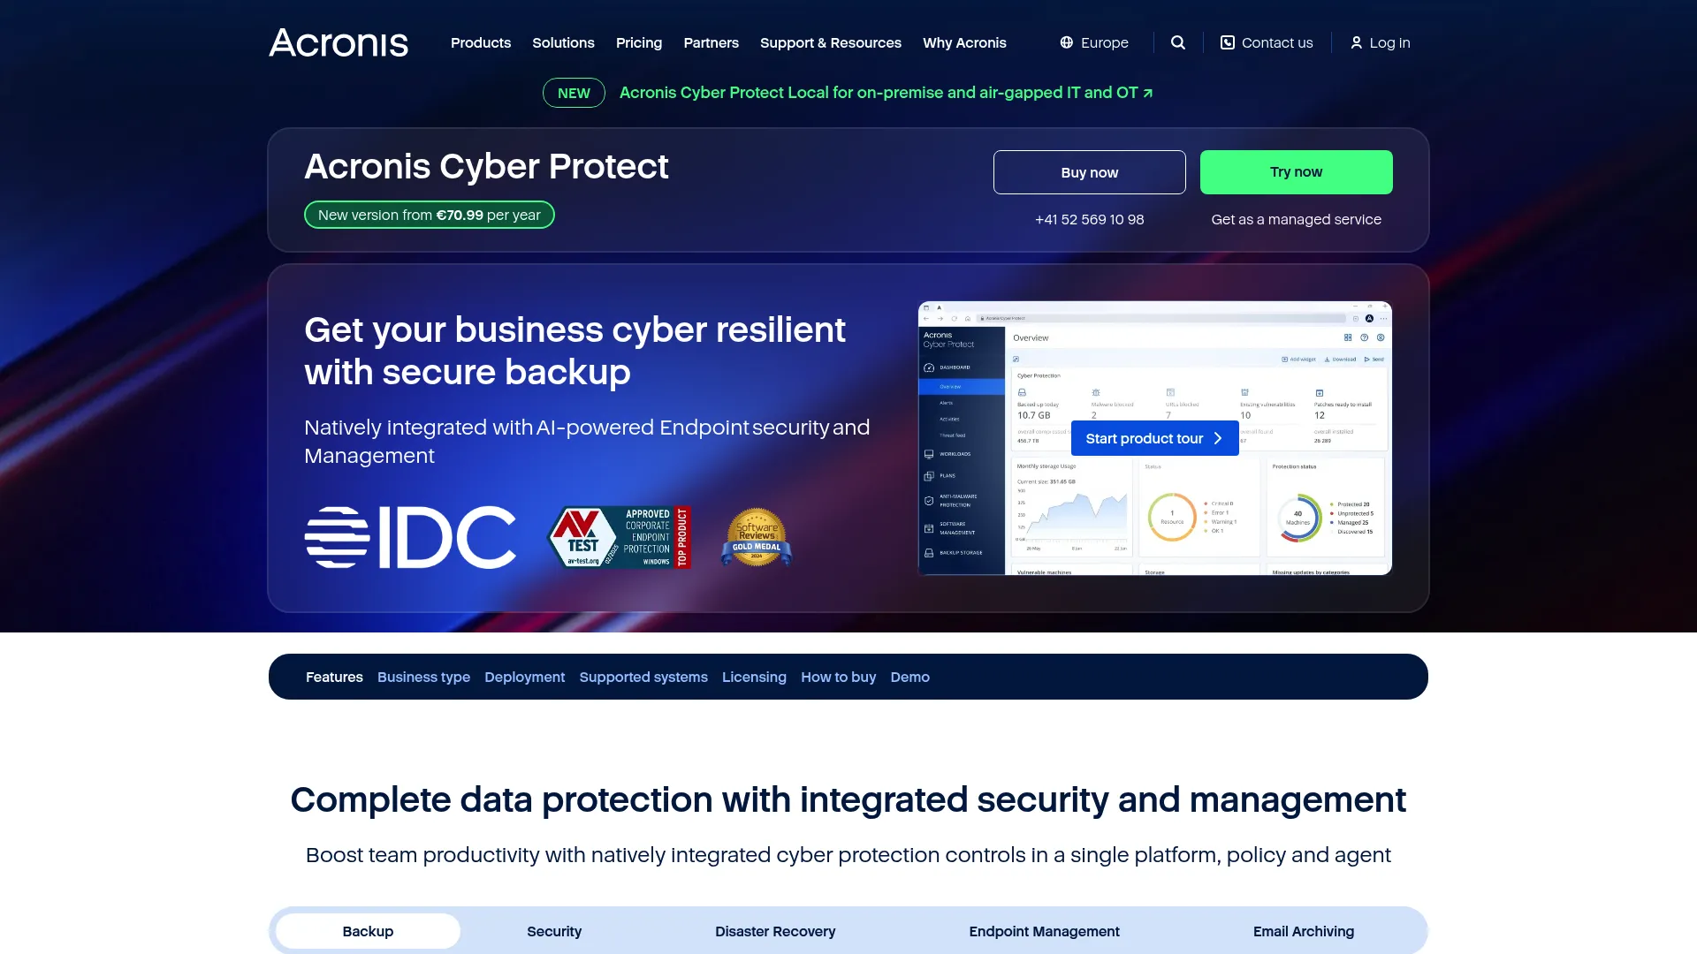Jump to Demo section
This screenshot has height=954, width=1697.
pos(909,677)
